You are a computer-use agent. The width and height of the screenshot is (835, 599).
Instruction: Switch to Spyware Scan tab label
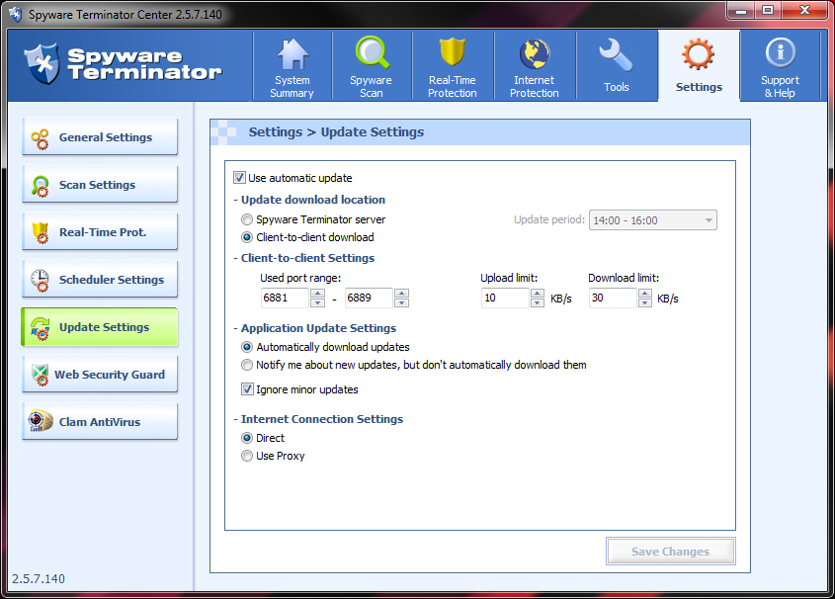pos(372,87)
